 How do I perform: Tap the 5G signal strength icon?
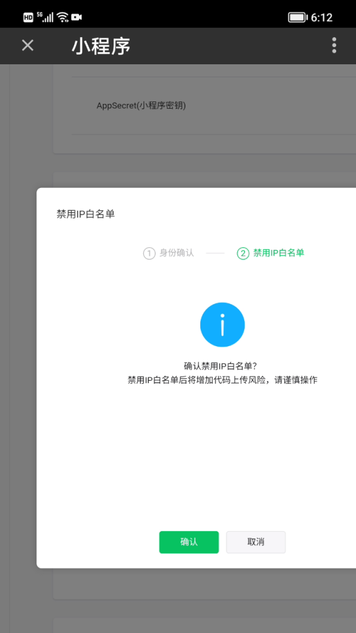pyautogui.click(x=45, y=17)
